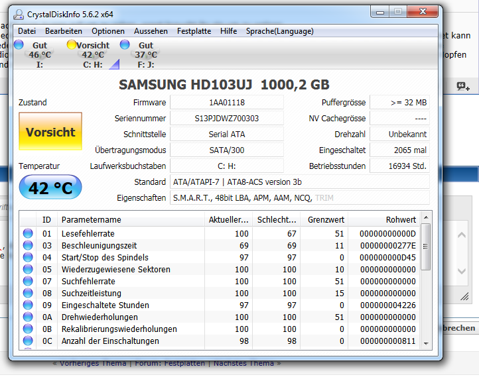Click the Rohwert column header
The height and width of the screenshot is (381, 479).
pyautogui.click(x=384, y=219)
